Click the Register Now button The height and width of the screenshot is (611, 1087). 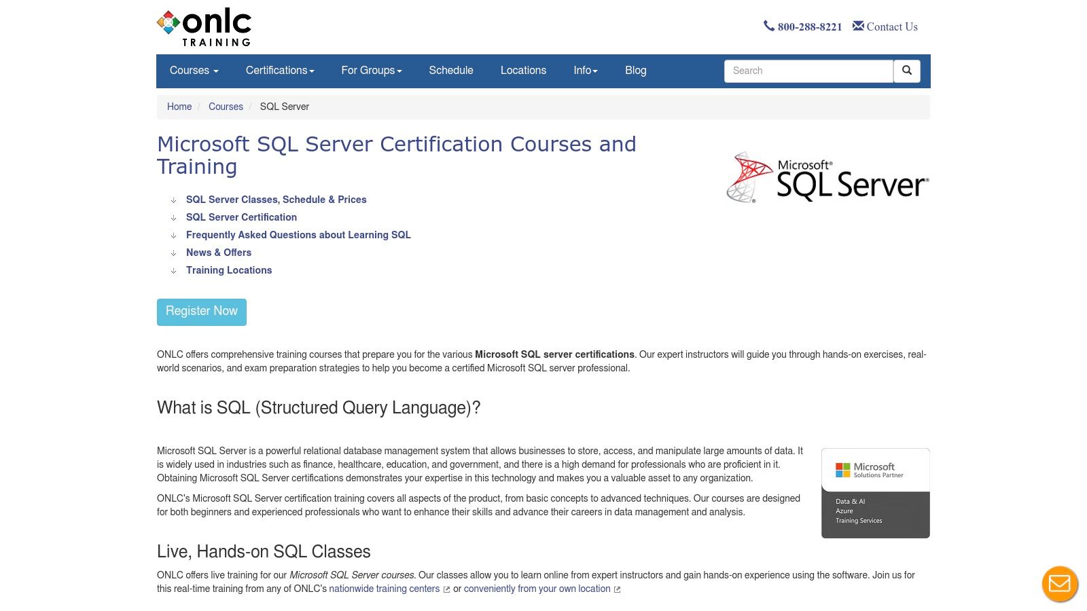click(x=202, y=312)
